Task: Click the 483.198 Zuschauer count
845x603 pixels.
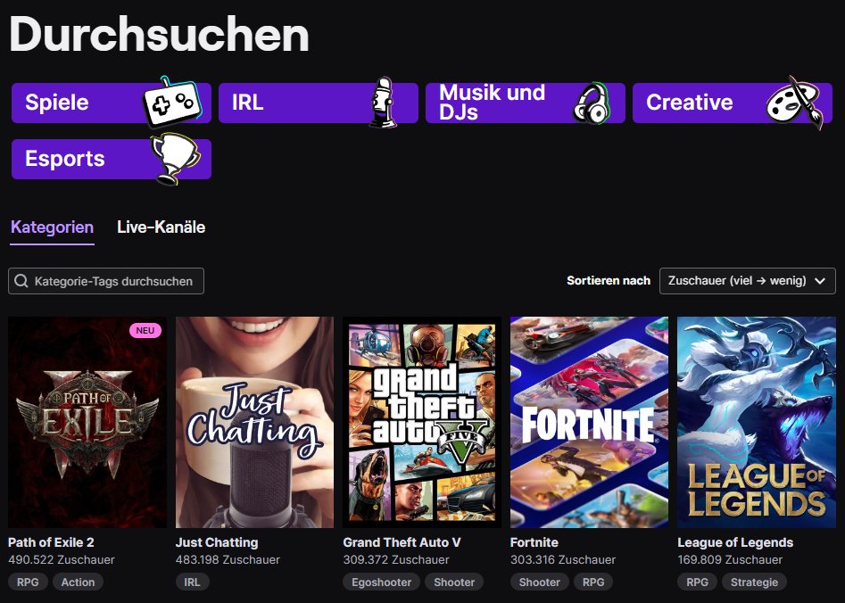Action: tap(228, 560)
